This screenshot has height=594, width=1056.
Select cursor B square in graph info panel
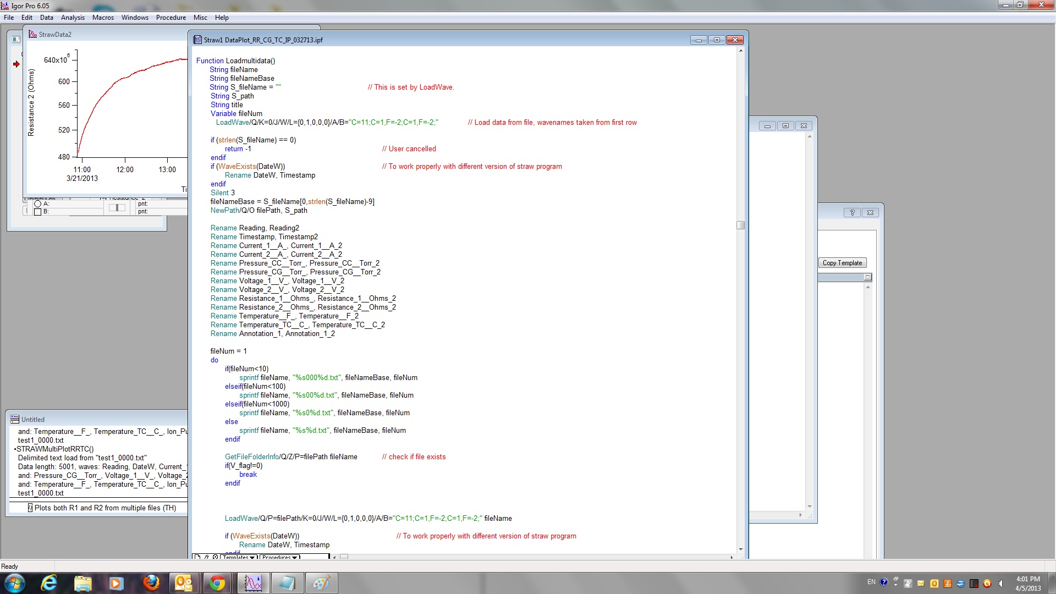pos(38,212)
